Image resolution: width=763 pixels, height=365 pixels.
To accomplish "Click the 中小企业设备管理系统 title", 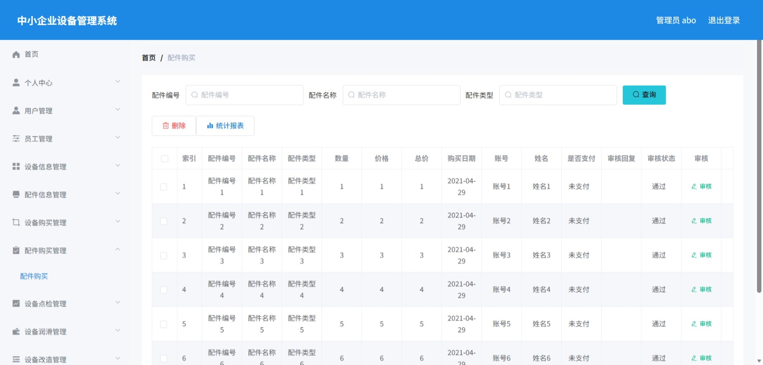I will click(x=67, y=20).
